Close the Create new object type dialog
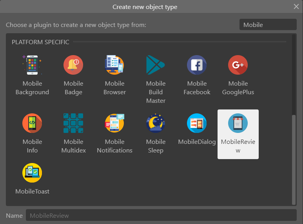 [296, 7]
